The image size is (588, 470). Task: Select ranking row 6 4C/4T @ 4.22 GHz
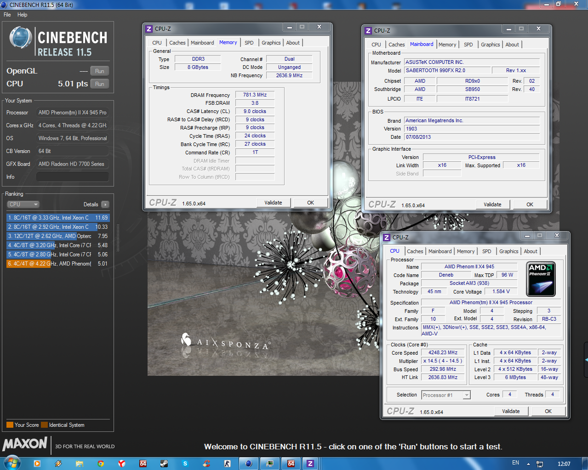[58, 264]
